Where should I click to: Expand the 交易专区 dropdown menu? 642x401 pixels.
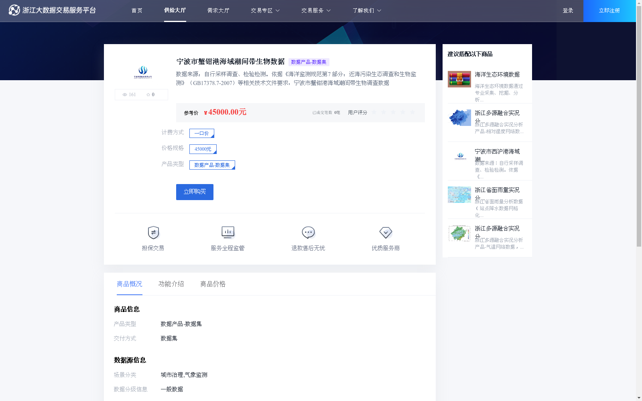(265, 11)
